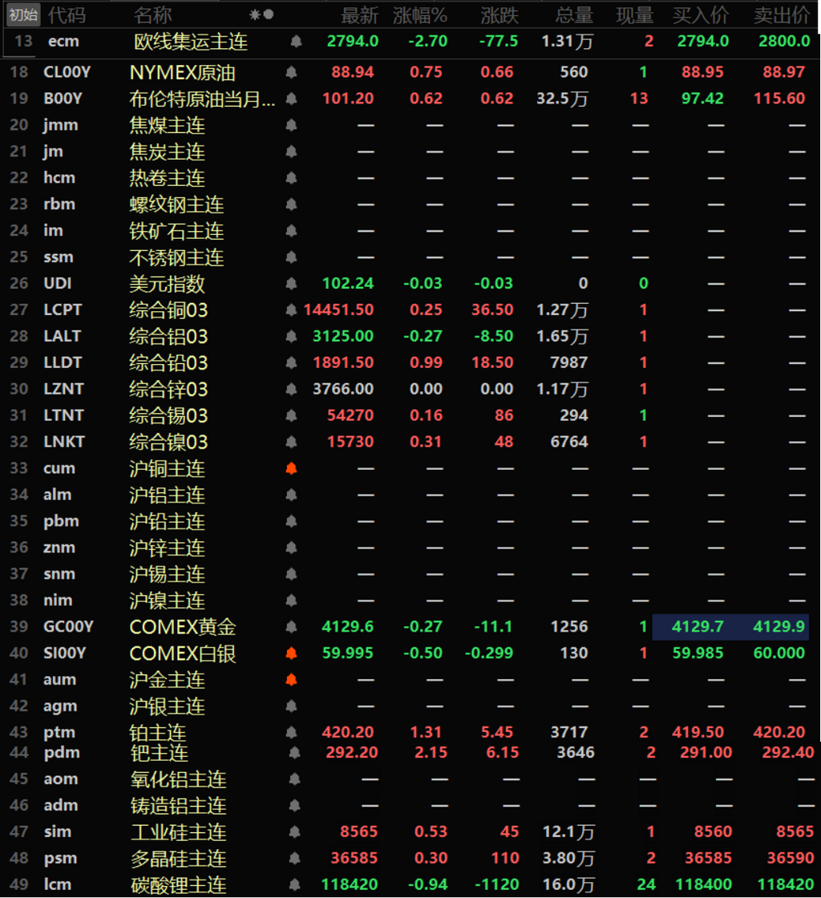821x898 pixels.
Task: Sort by the 名称 column header
Action: (153, 15)
